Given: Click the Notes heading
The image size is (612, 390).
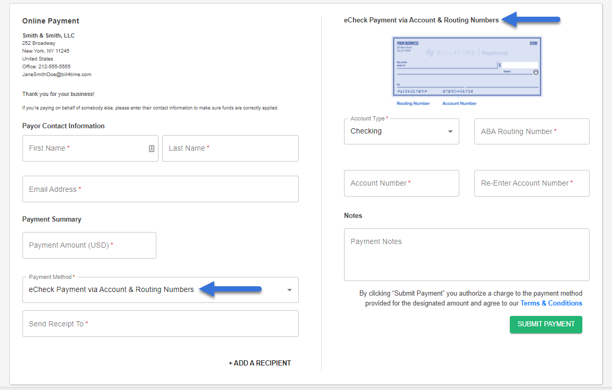Looking at the screenshot, I should (x=353, y=215).
